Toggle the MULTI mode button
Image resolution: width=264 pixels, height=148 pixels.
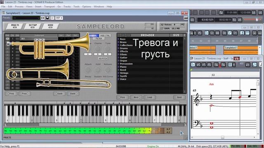(15, 26)
